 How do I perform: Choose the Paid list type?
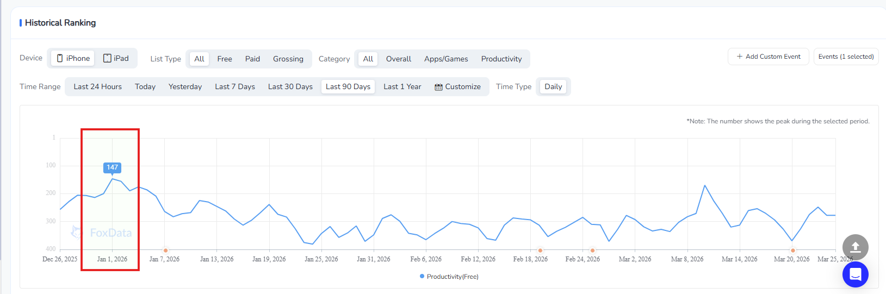pos(252,59)
